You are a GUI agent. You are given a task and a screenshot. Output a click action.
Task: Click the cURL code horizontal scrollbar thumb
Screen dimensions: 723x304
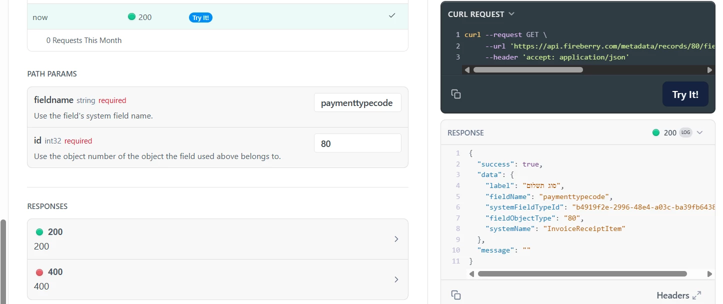pyautogui.click(x=528, y=69)
